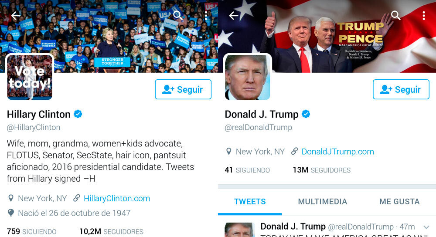436x237 pixels.
Task: Open HillaryClinton.com link
Action: pos(117,198)
